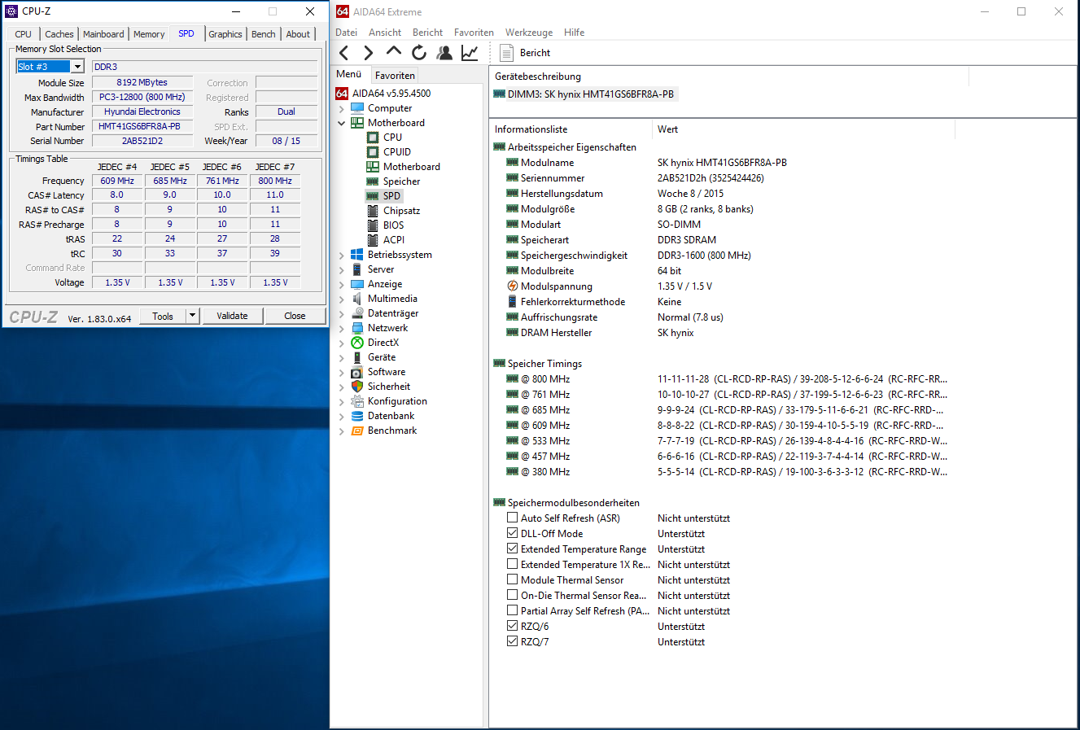Switch to the Mainboard tab in CPU-Z

tap(103, 34)
